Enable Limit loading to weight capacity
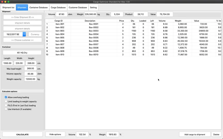The height and width of the screenshot is (139, 223). (6, 101)
